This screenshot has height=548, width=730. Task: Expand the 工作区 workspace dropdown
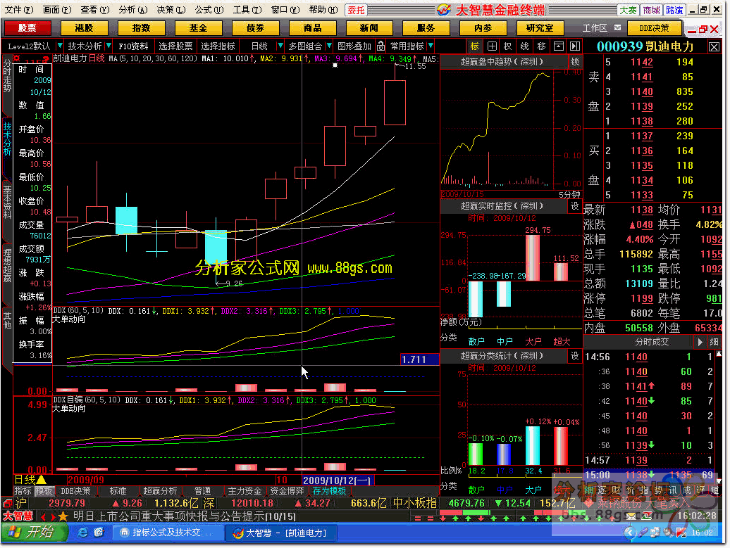(617, 28)
